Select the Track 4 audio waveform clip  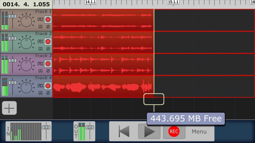[103, 86]
